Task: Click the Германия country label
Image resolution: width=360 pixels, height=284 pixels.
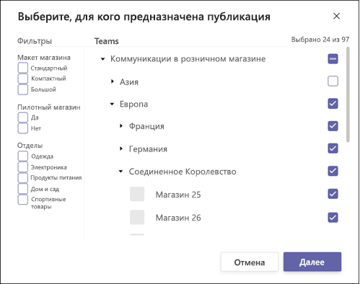Action: [148, 149]
